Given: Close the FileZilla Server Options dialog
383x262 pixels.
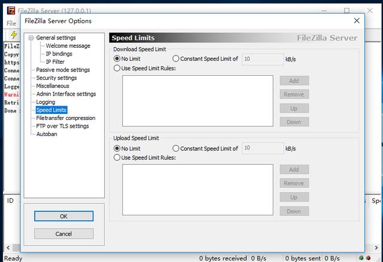Looking at the screenshot, I should [x=357, y=21].
